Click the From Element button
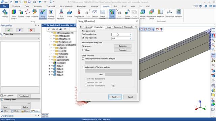The image size is (216, 121). 24,96
